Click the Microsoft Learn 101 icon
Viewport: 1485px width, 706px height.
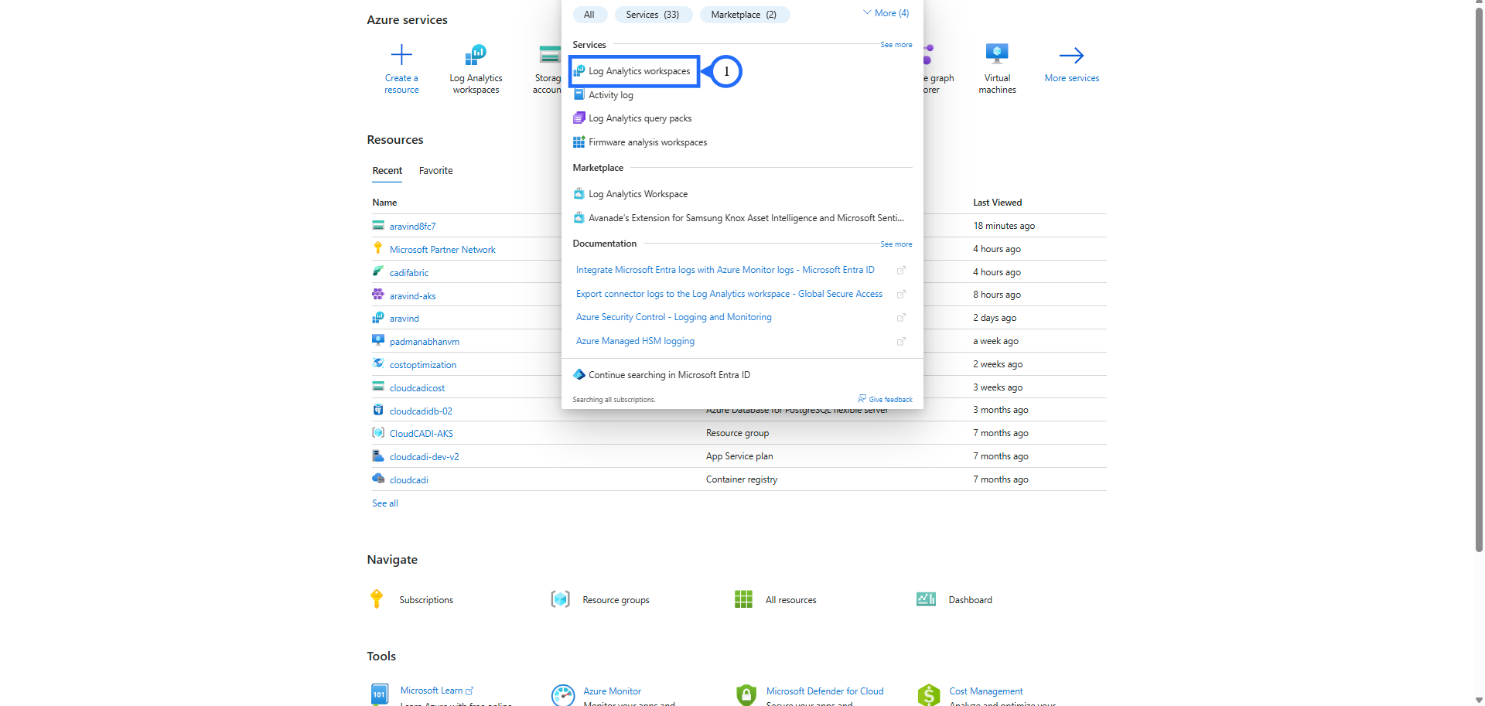(380, 694)
